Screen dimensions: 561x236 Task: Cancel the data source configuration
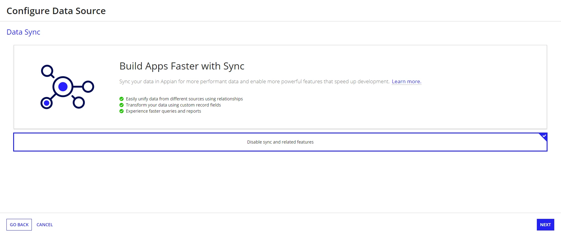coord(45,225)
